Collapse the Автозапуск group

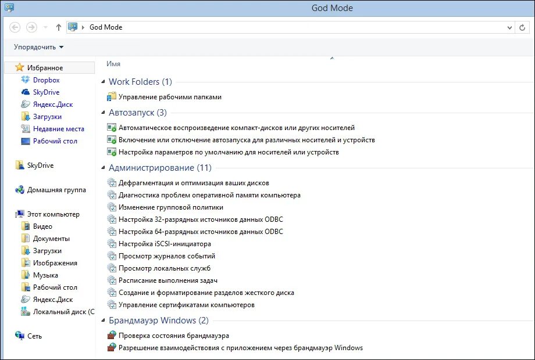103,113
